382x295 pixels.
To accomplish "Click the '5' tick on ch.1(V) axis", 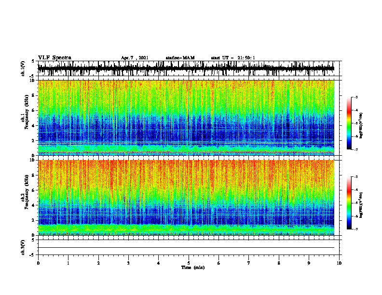I will point(34,61).
